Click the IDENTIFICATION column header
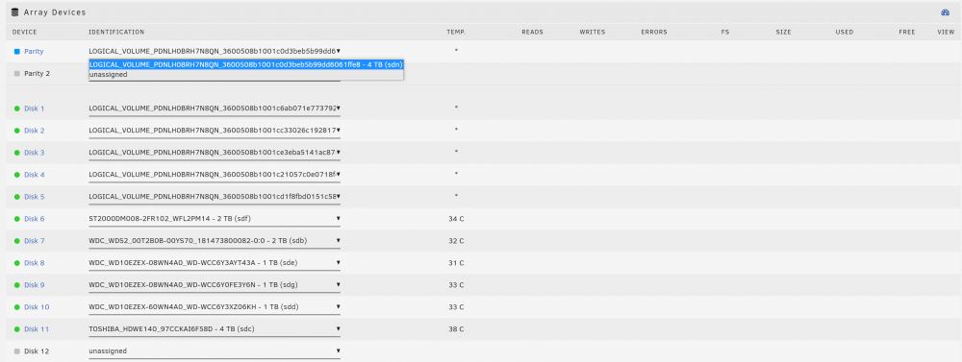The width and height of the screenshot is (962, 362). click(116, 32)
